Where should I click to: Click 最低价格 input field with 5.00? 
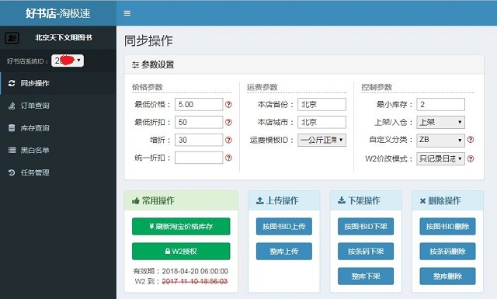point(199,104)
